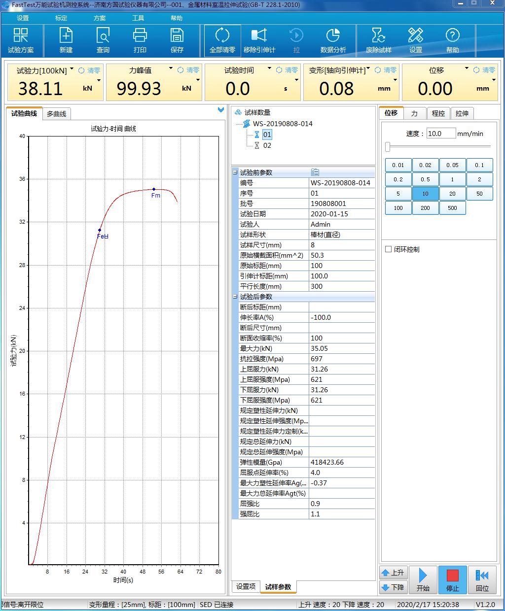This screenshot has width=505, height=611.
Task: Switch to the 程控 tab
Action: (x=438, y=113)
